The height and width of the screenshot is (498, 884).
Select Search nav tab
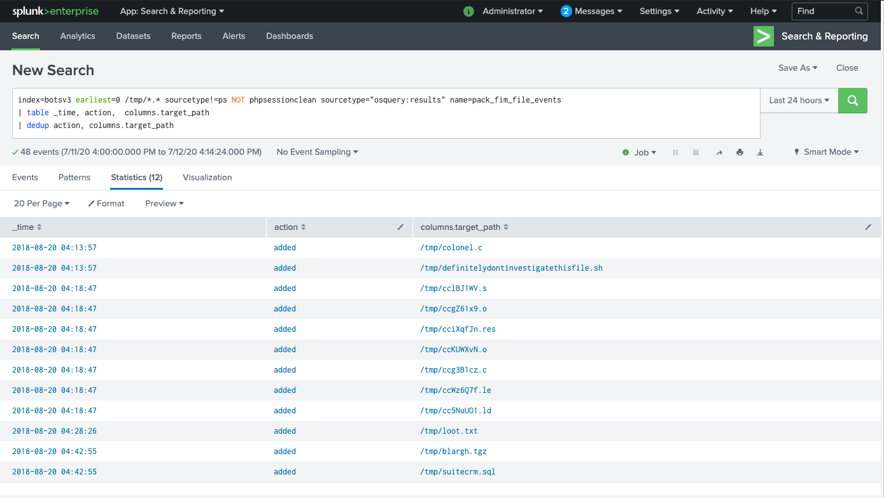(x=25, y=36)
